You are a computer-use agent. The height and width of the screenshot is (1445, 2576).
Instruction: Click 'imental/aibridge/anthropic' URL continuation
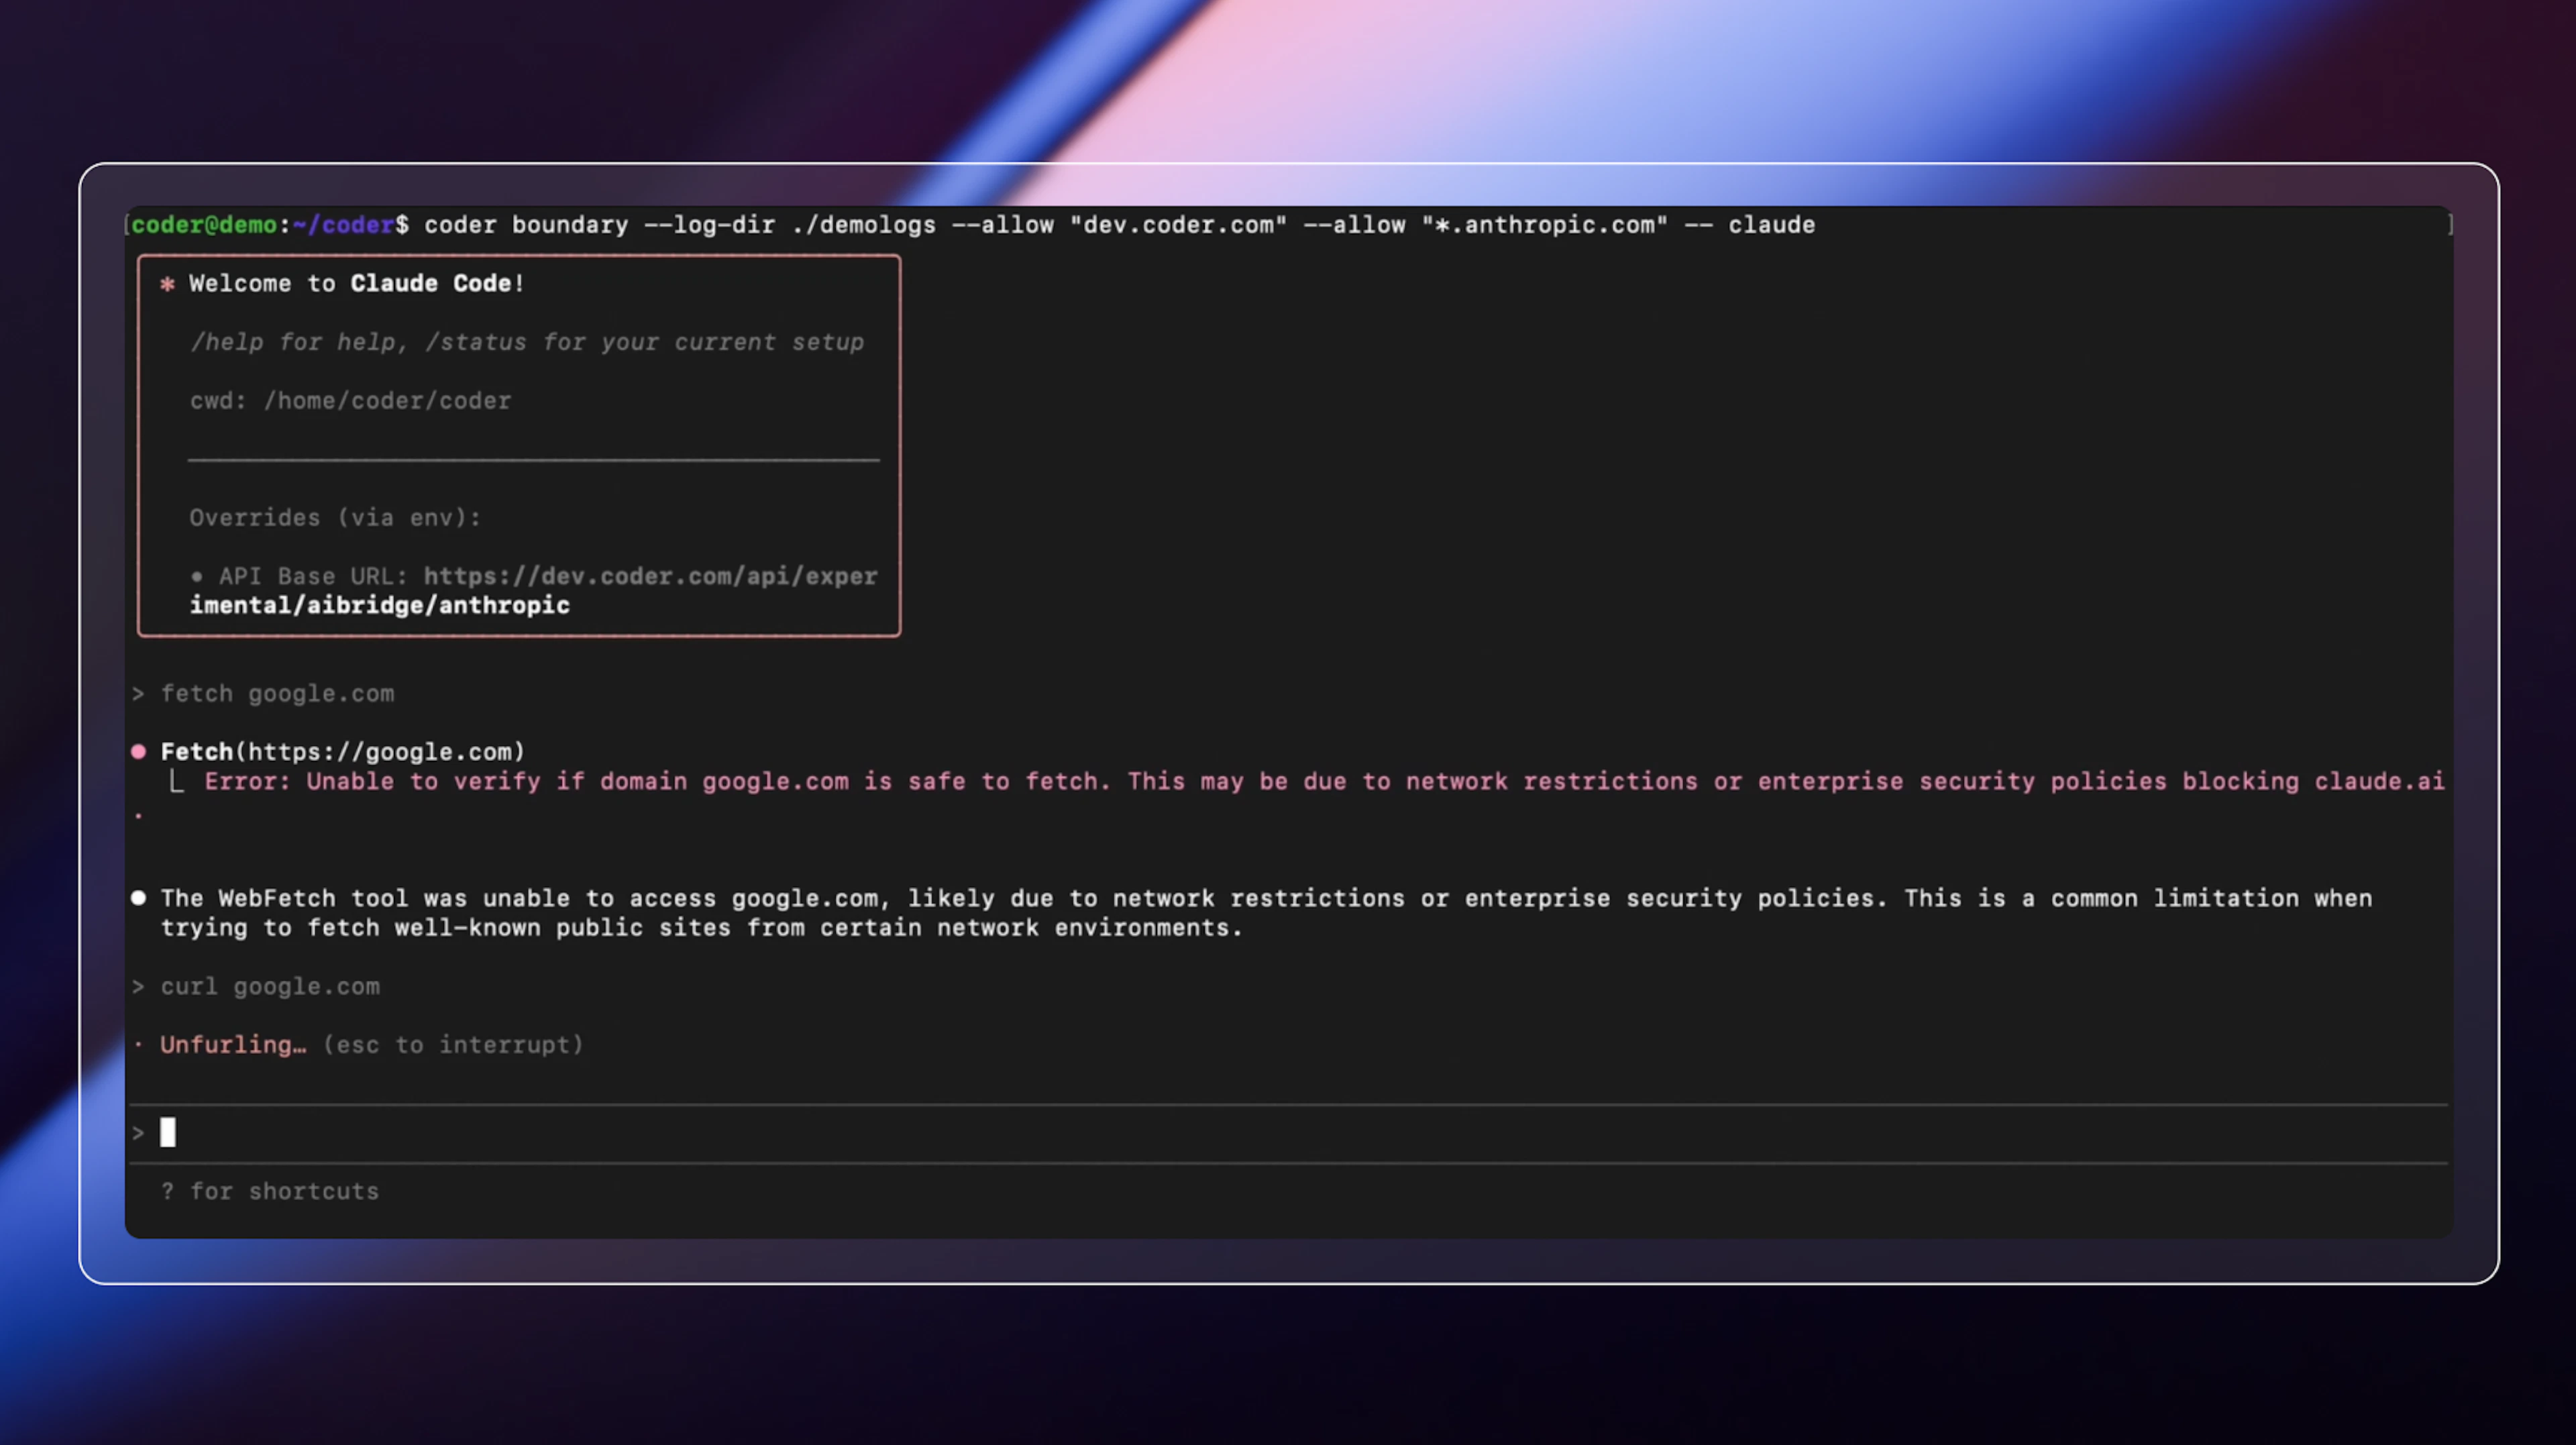[x=380, y=606]
